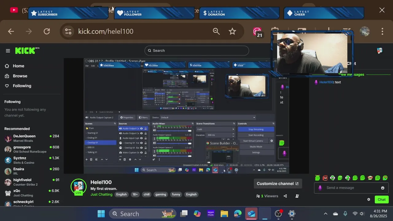This screenshot has height=221, width=393.
Task: Click add scene plus in streamed OBS Scenes
Action: pos(87,159)
